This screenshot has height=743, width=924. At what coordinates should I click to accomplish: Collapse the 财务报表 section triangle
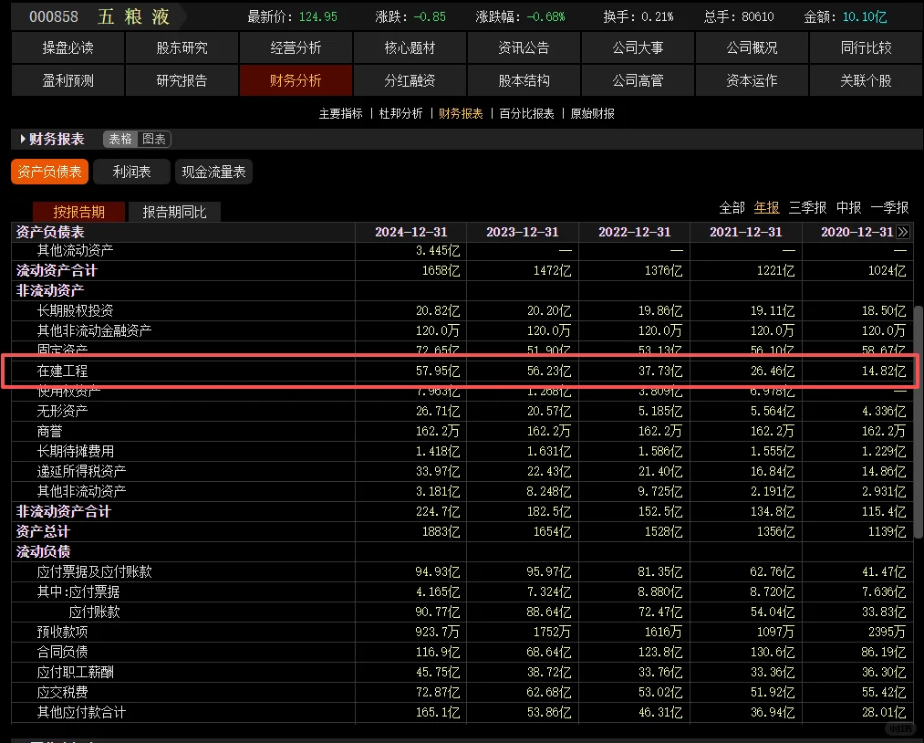pos(23,139)
